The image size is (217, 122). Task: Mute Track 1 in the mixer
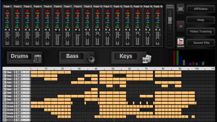click(6, 30)
